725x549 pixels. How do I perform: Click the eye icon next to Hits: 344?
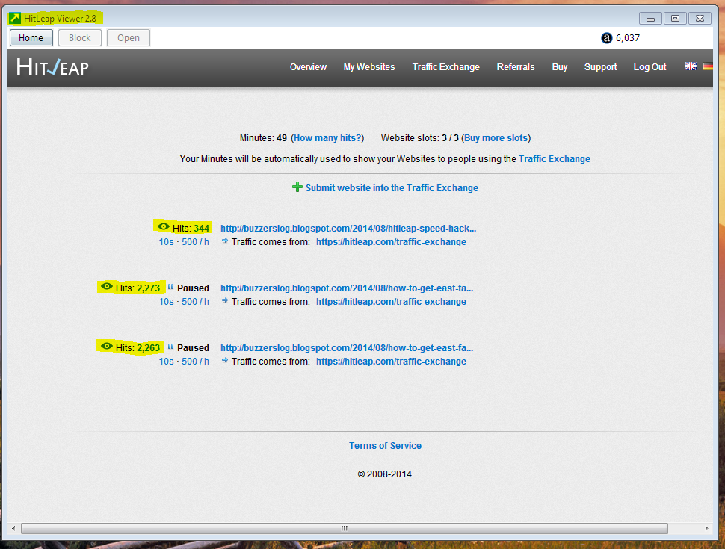coord(164,226)
